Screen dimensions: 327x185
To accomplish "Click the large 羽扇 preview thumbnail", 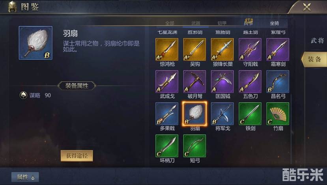I will (36, 43).
